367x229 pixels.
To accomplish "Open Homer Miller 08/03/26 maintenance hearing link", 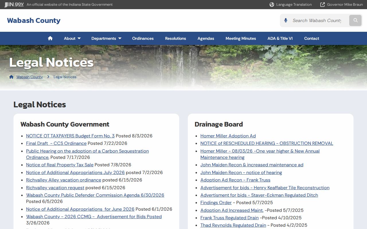I will click(x=260, y=154).
